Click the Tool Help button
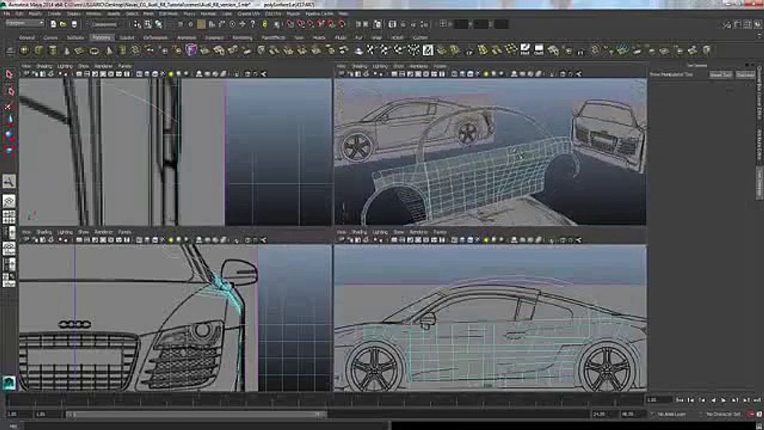This screenshot has height=430, width=764. pos(744,75)
